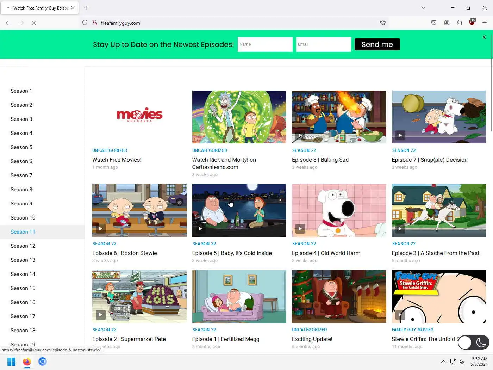Go to Season 14

click(x=23, y=274)
